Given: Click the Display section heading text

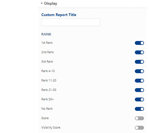Looking at the screenshot, I should click(50, 4).
